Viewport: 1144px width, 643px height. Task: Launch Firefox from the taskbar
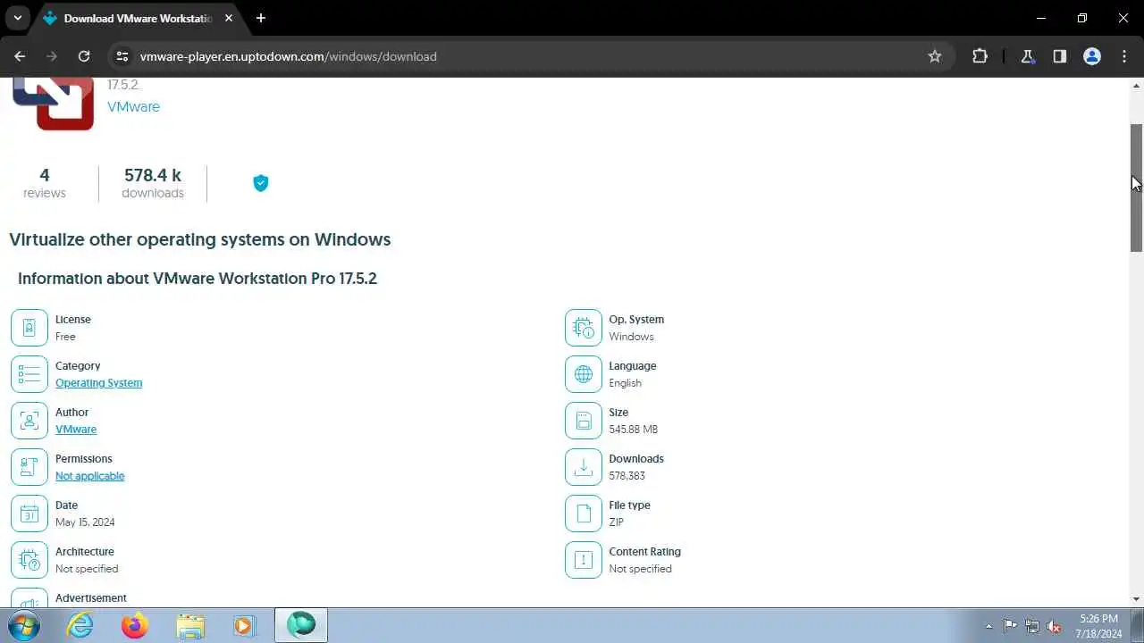click(135, 625)
